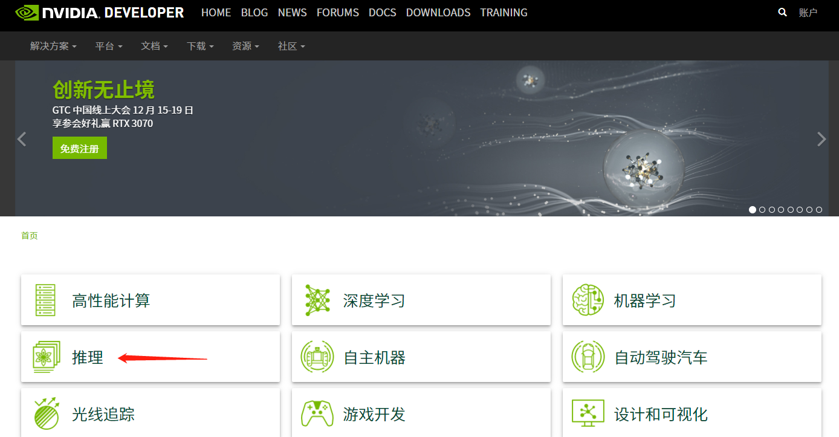The width and height of the screenshot is (839, 437).
Task: Go to next banner slide arrow
Action: (821, 139)
